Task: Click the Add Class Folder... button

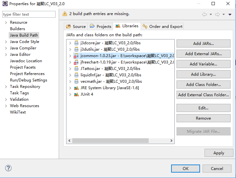Action: (203, 84)
